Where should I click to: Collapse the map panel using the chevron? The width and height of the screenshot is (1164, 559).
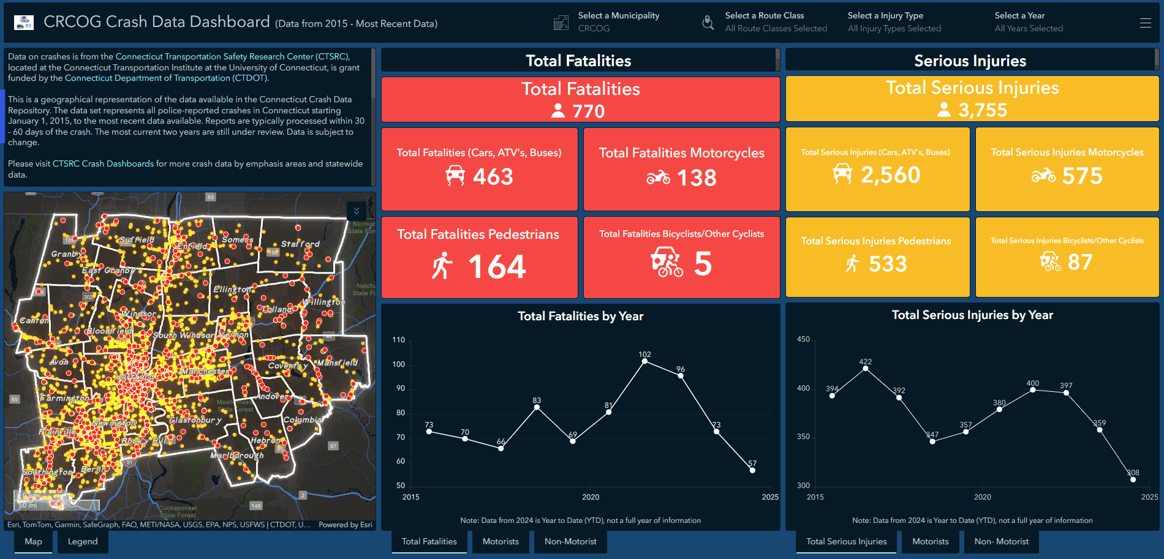click(356, 211)
